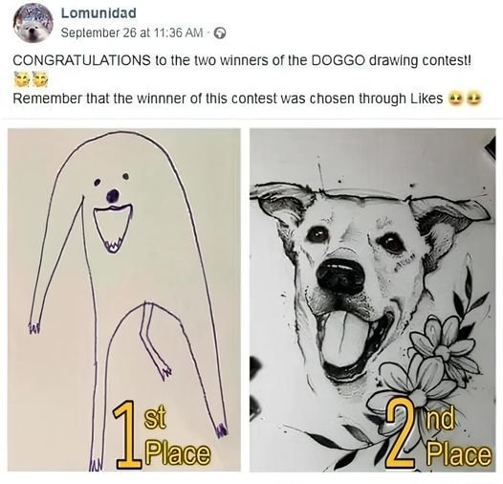The width and height of the screenshot is (503, 484).
Task: Click the black nose of the portrait dog
Action: 340,275
